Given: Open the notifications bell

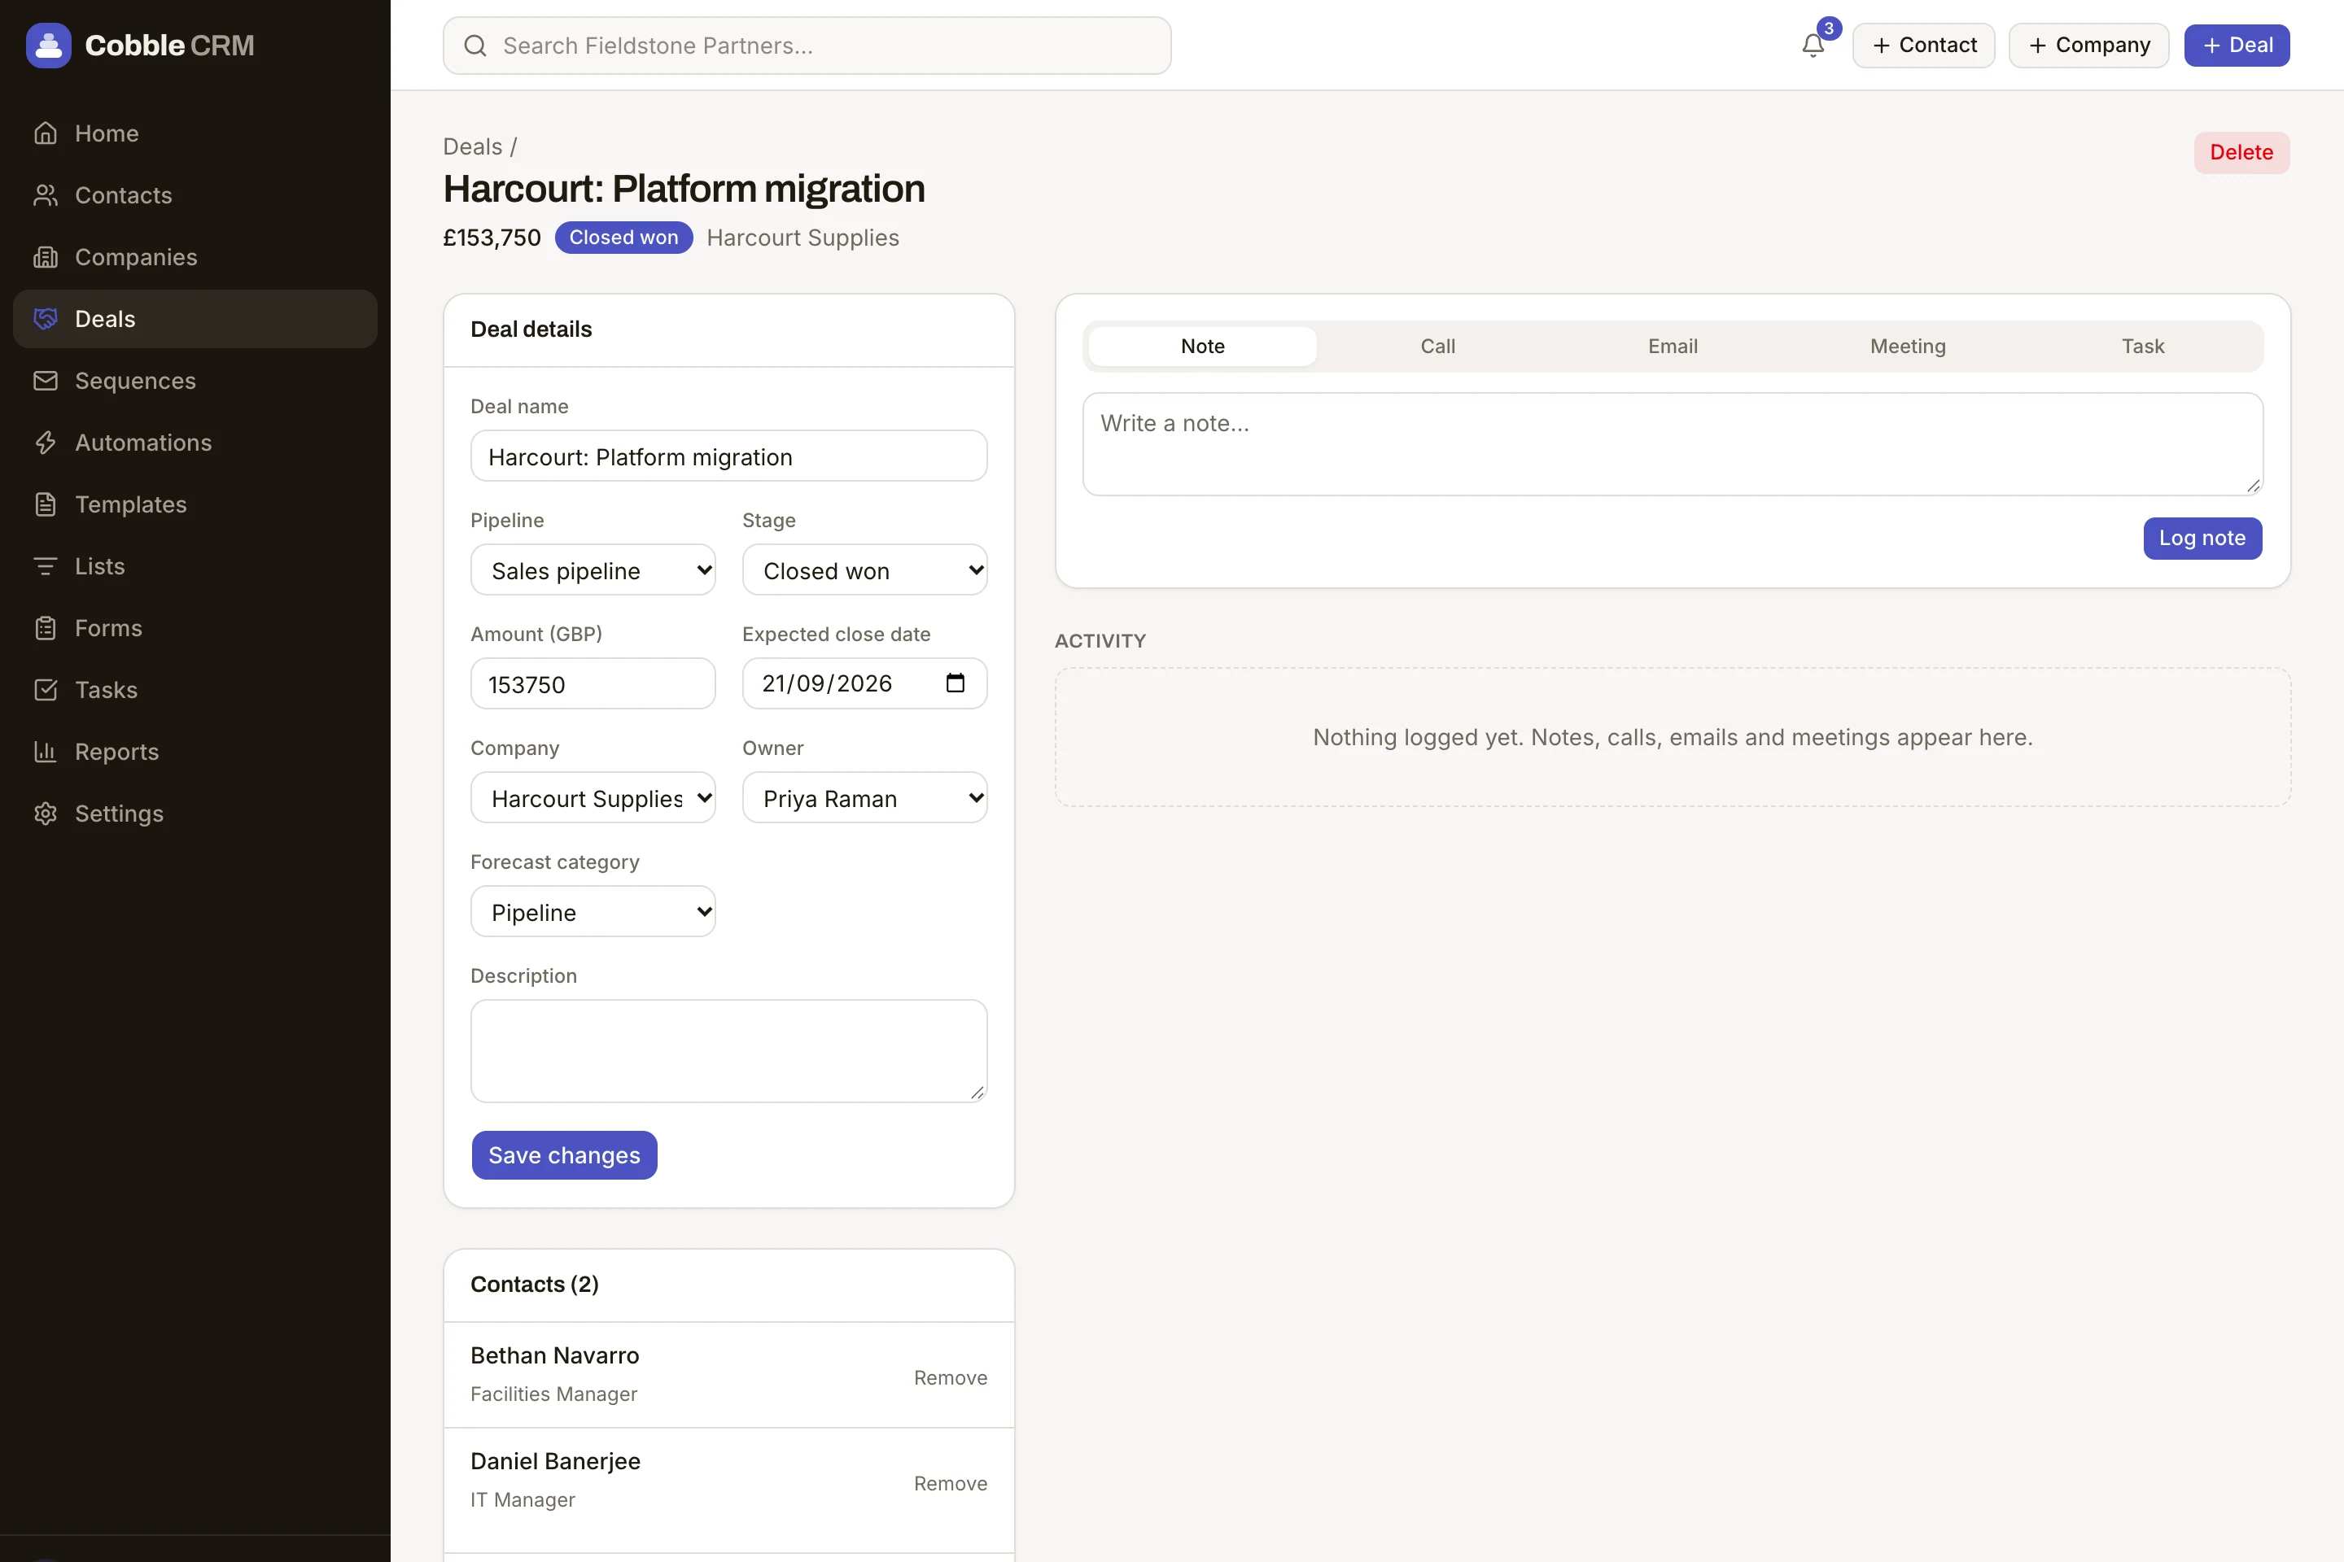Looking at the screenshot, I should pyautogui.click(x=1813, y=45).
